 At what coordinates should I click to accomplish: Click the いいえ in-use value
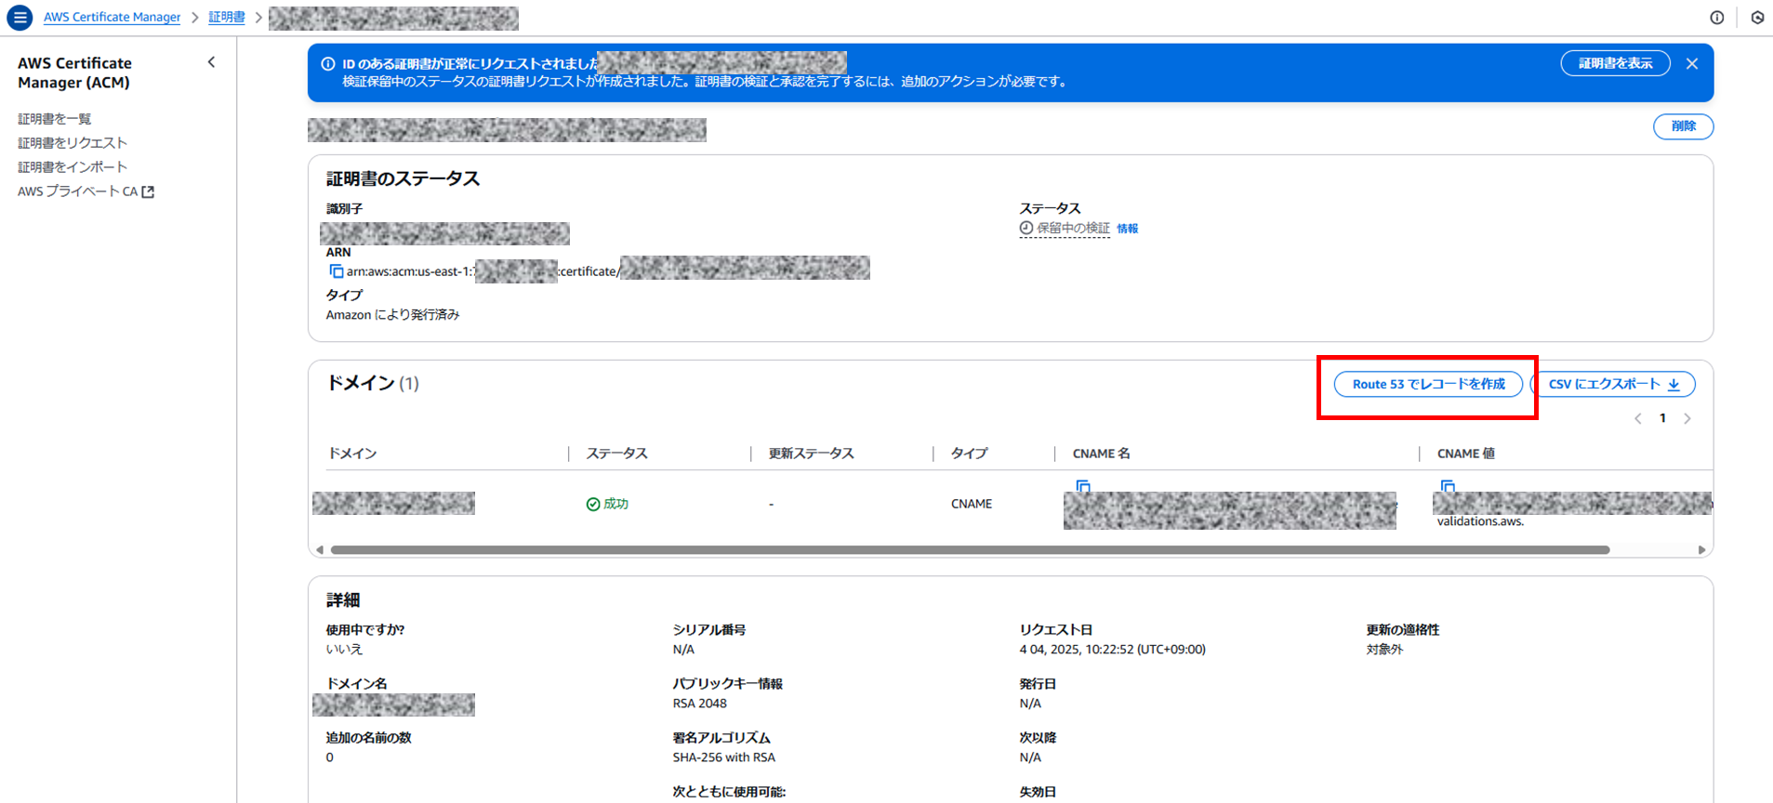pos(345,650)
